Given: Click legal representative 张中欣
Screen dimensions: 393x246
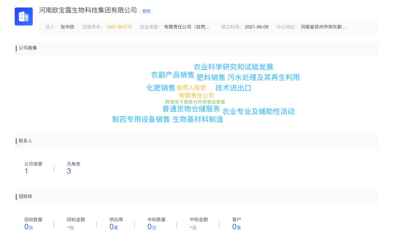Looking at the screenshot, I should (67, 27).
